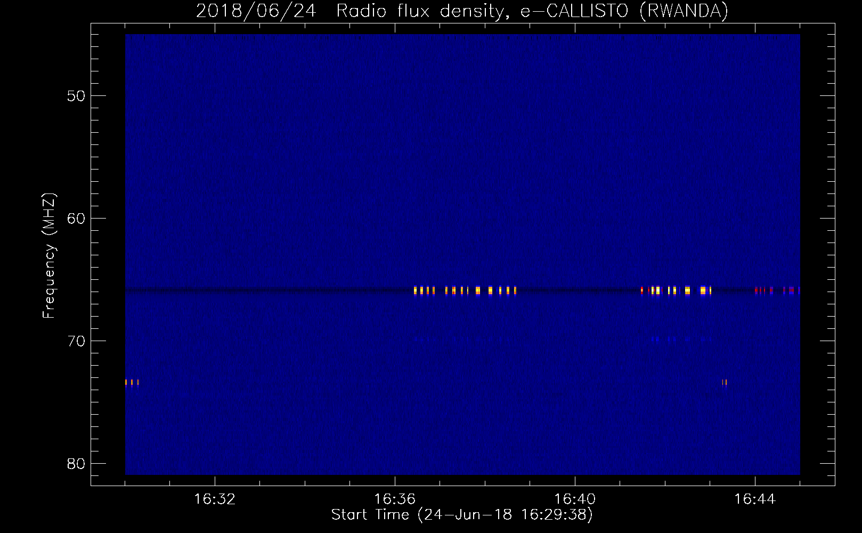Click the Start Time axis label
The width and height of the screenshot is (862, 533).
462,515
